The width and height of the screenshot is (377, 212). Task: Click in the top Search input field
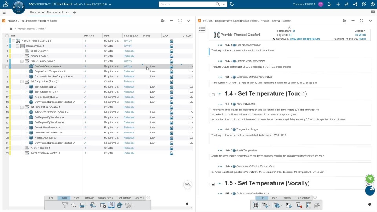(x=188, y=4)
